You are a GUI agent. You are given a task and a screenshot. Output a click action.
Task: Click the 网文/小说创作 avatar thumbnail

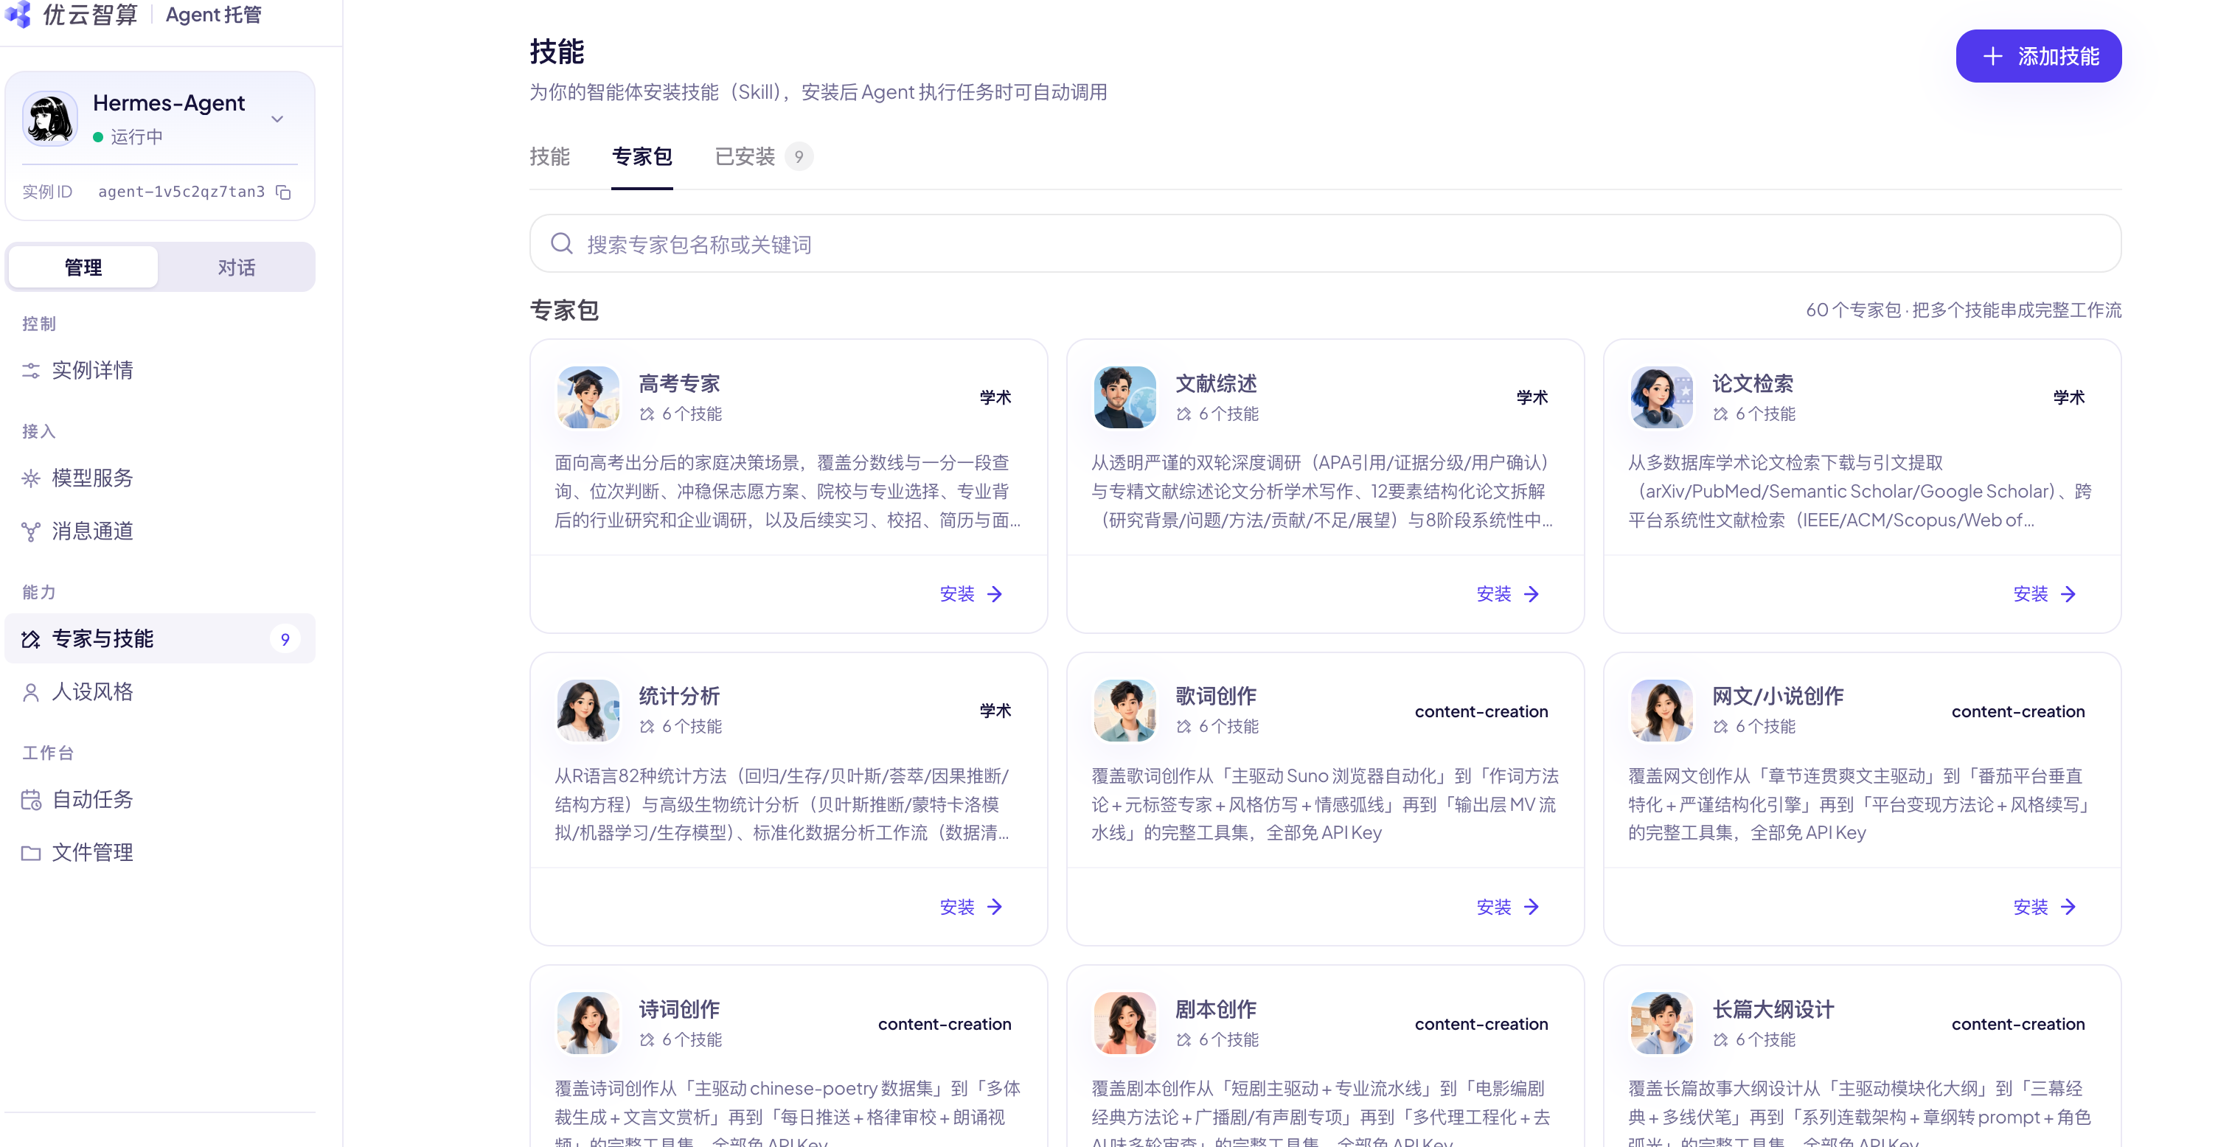[x=1662, y=711]
